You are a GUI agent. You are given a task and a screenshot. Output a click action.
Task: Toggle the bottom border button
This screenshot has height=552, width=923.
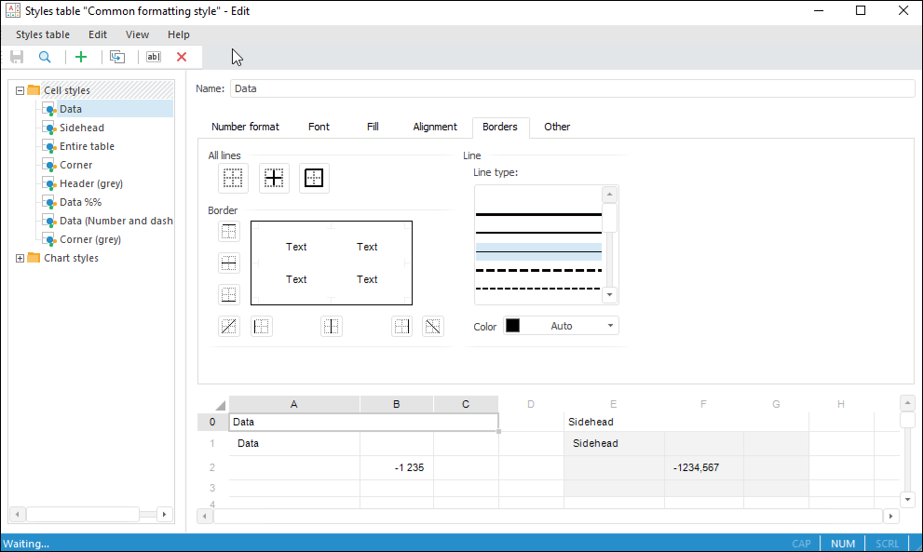(228, 295)
